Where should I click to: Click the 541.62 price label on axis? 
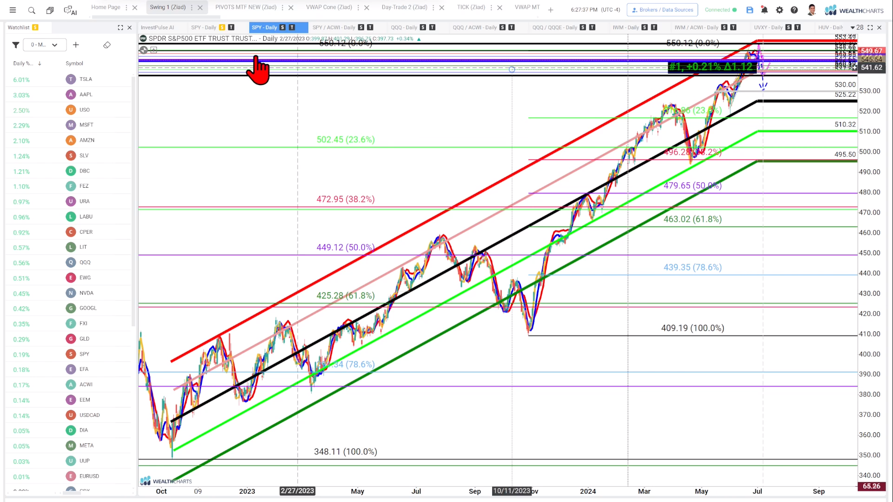coord(871,68)
